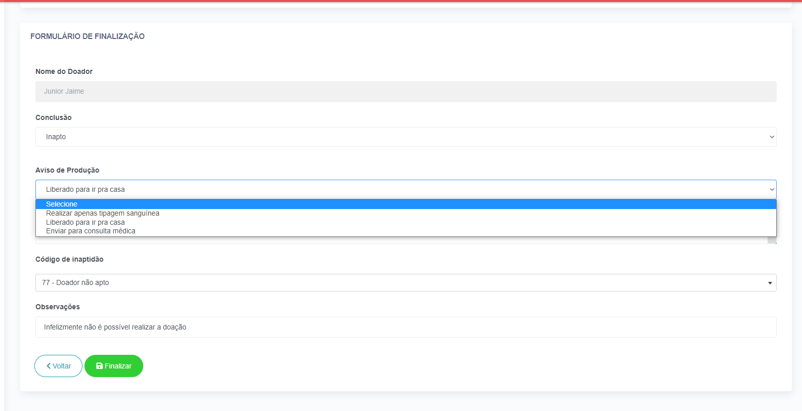Click the left chevron icon beside Voltar
Image resolution: width=802 pixels, height=411 pixels.
point(49,366)
